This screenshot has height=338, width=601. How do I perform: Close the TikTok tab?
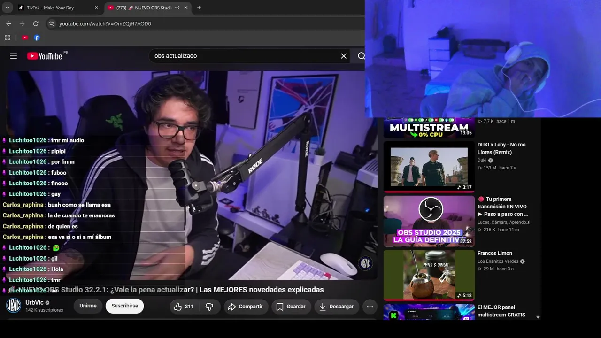[x=97, y=8]
